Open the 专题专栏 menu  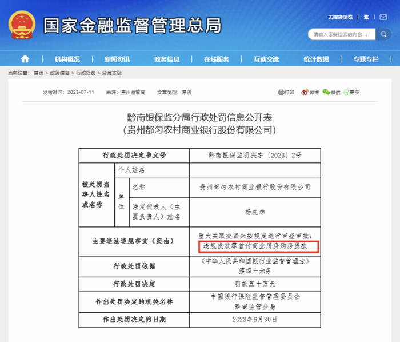click(366, 59)
